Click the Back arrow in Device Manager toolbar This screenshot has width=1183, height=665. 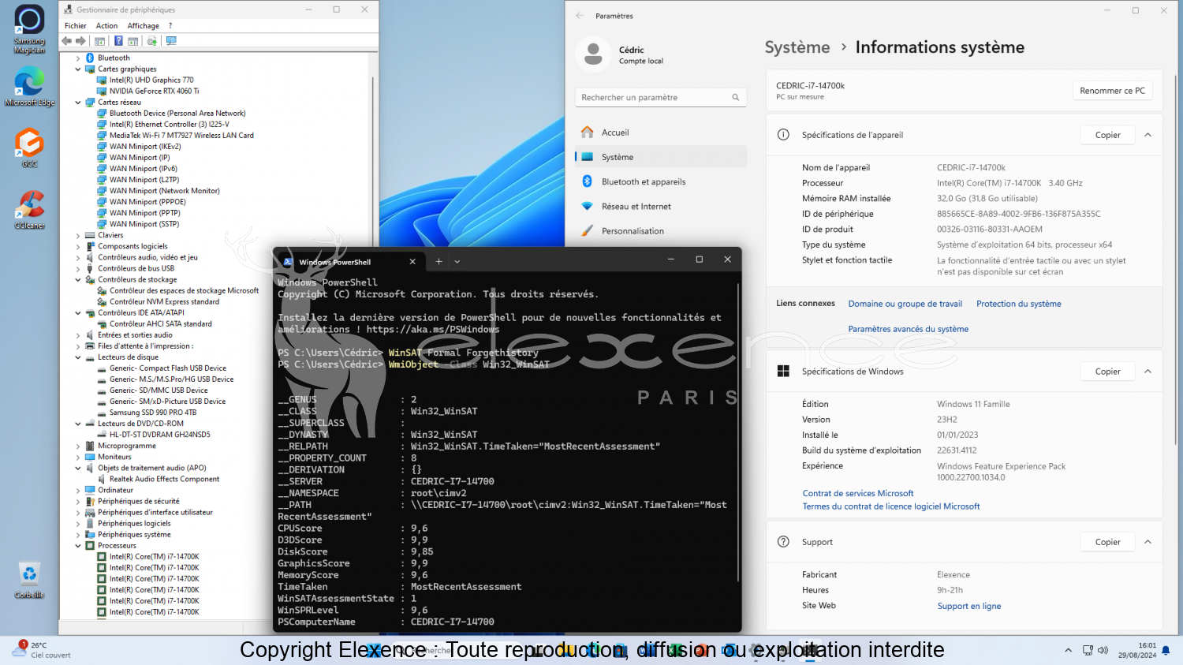coord(67,41)
